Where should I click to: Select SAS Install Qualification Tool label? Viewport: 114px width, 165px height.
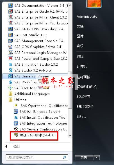tap(43, 117)
